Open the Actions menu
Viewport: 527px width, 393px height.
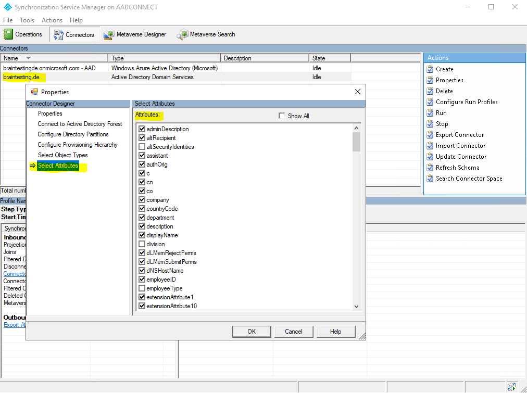[x=52, y=20]
